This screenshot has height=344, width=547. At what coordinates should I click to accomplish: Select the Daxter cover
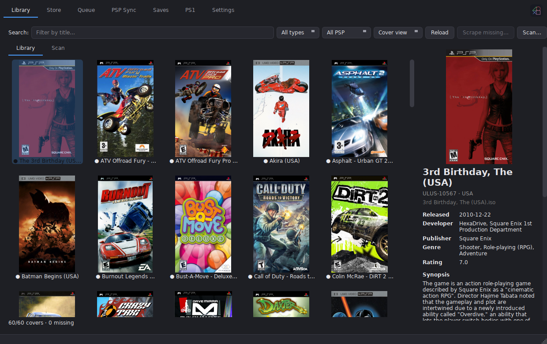pos(281,304)
